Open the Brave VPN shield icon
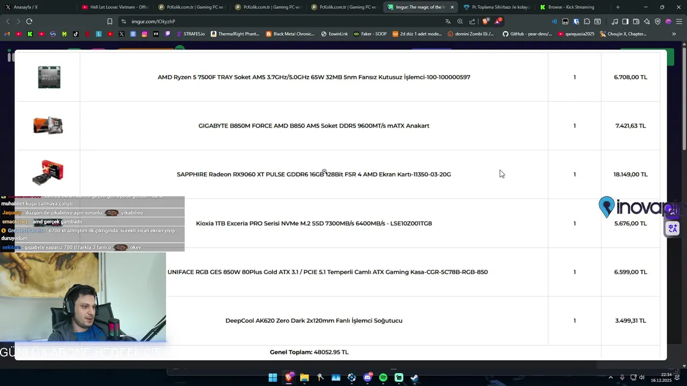687x386 pixels. point(657,21)
